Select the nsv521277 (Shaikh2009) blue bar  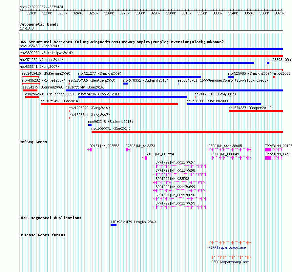[140, 77]
